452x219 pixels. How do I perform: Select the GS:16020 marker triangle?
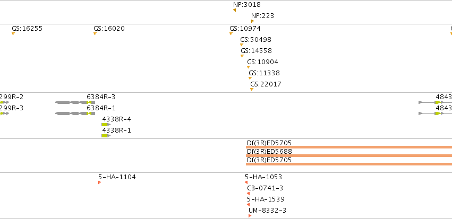pyautogui.click(x=95, y=33)
